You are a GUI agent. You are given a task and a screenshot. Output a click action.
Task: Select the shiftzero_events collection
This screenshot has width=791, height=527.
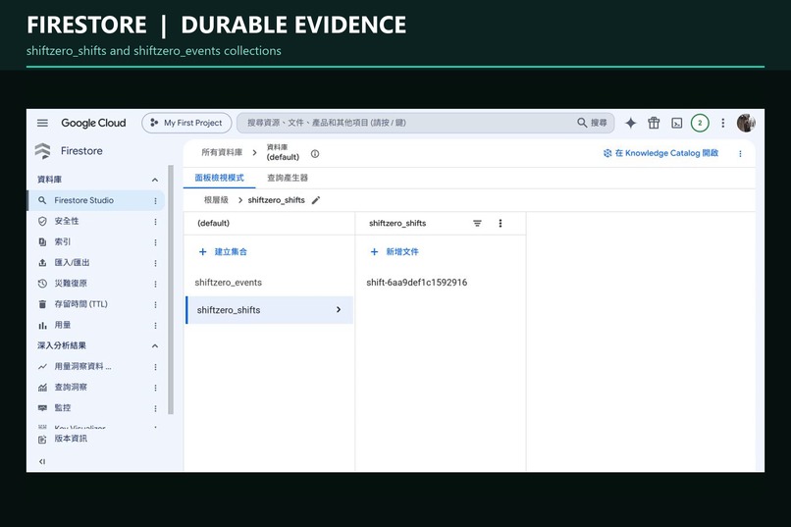[x=228, y=283]
